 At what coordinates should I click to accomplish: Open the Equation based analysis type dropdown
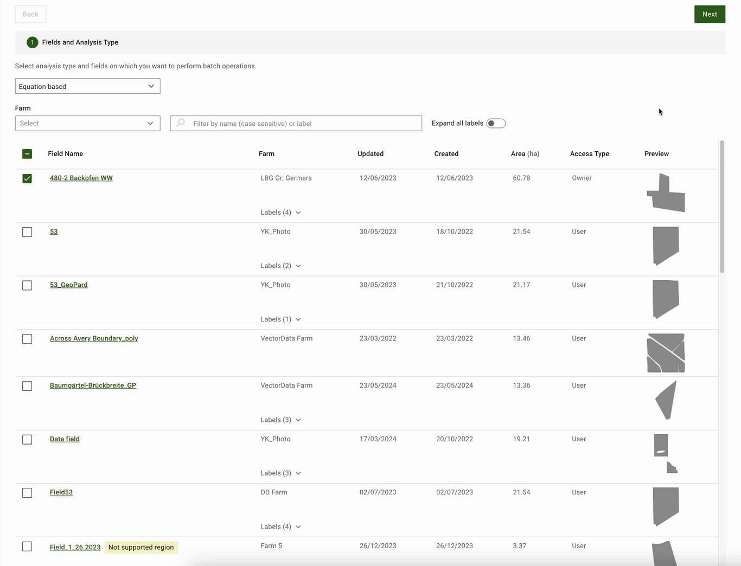point(87,86)
